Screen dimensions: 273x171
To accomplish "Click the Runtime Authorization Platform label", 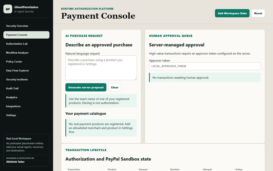I will (87, 9).
